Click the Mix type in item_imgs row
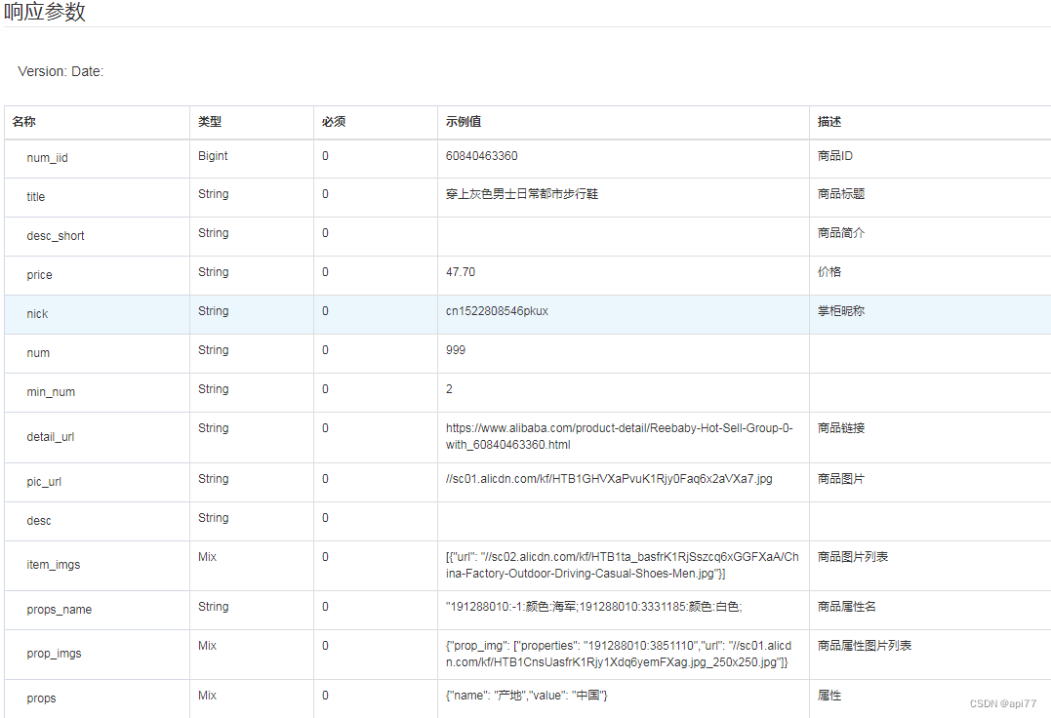The width and height of the screenshot is (1051, 718). coord(207,557)
